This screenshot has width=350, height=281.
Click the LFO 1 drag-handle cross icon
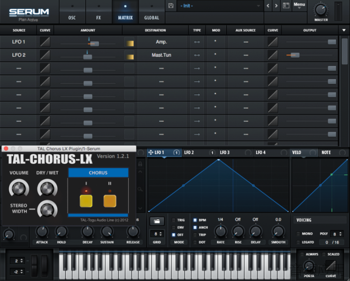151,152
